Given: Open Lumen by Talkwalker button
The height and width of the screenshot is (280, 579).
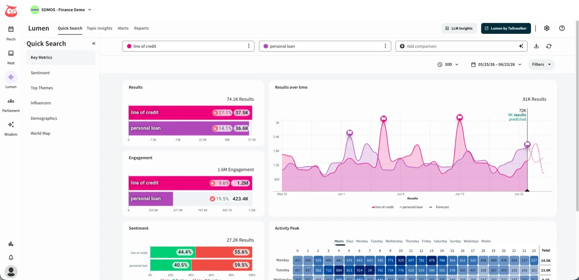Looking at the screenshot, I should point(506,28).
